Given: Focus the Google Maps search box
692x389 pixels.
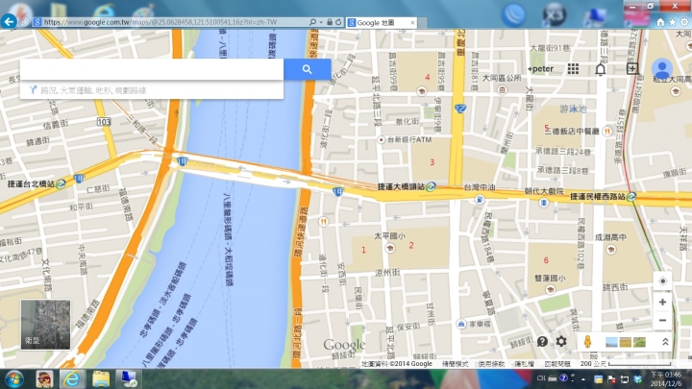Looking at the screenshot, I should point(152,69).
